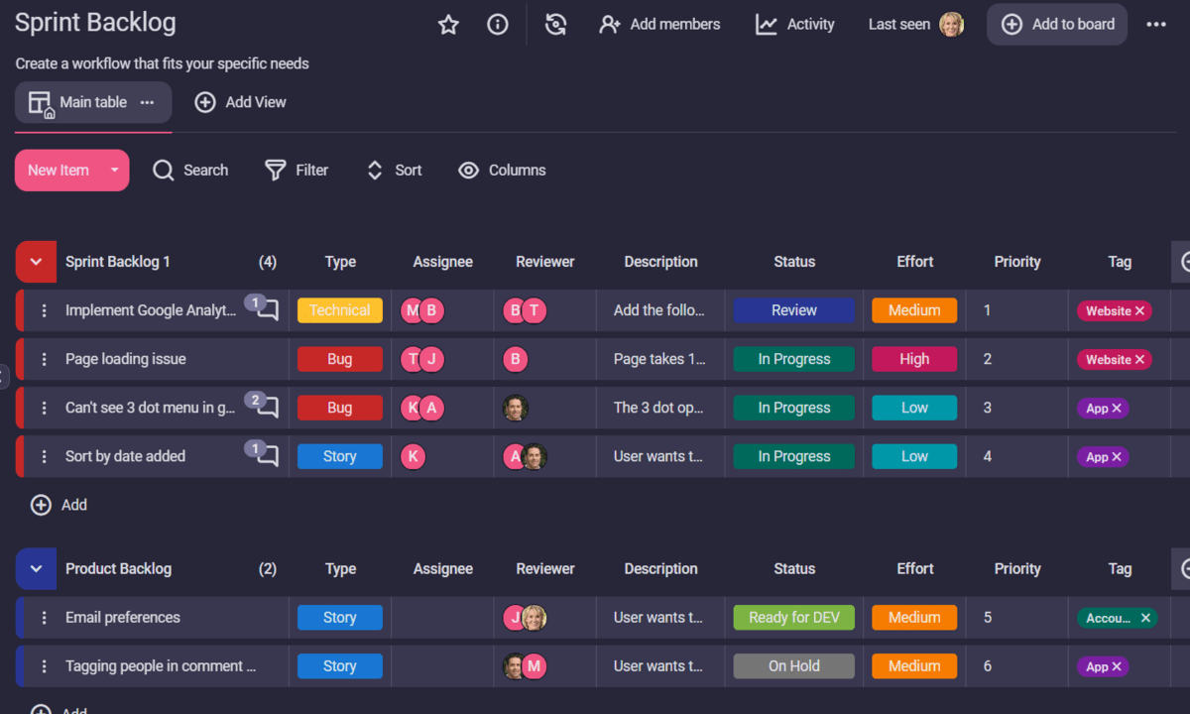
Task: Open row menu for Page loading issue
Action: (x=44, y=359)
